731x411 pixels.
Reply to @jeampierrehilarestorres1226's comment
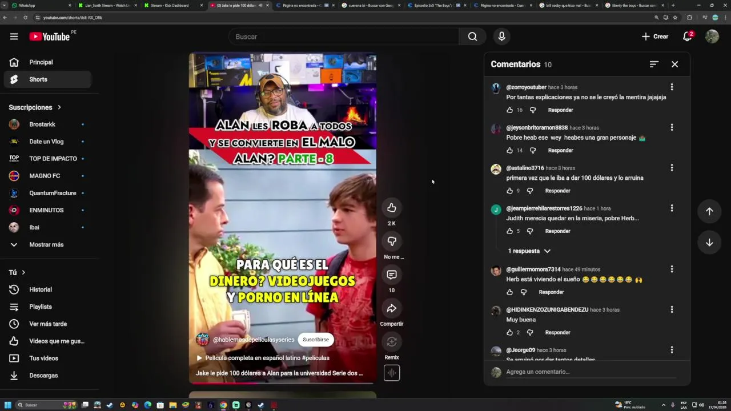(x=557, y=231)
